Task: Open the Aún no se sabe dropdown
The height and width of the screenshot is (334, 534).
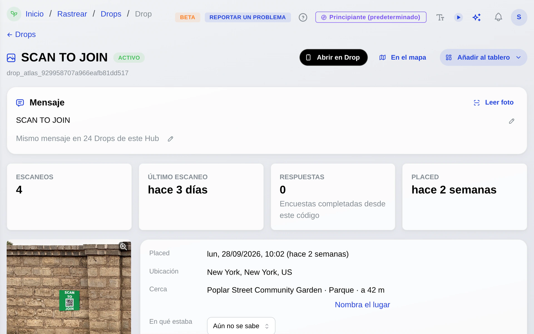Action: click(x=241, y=326)
